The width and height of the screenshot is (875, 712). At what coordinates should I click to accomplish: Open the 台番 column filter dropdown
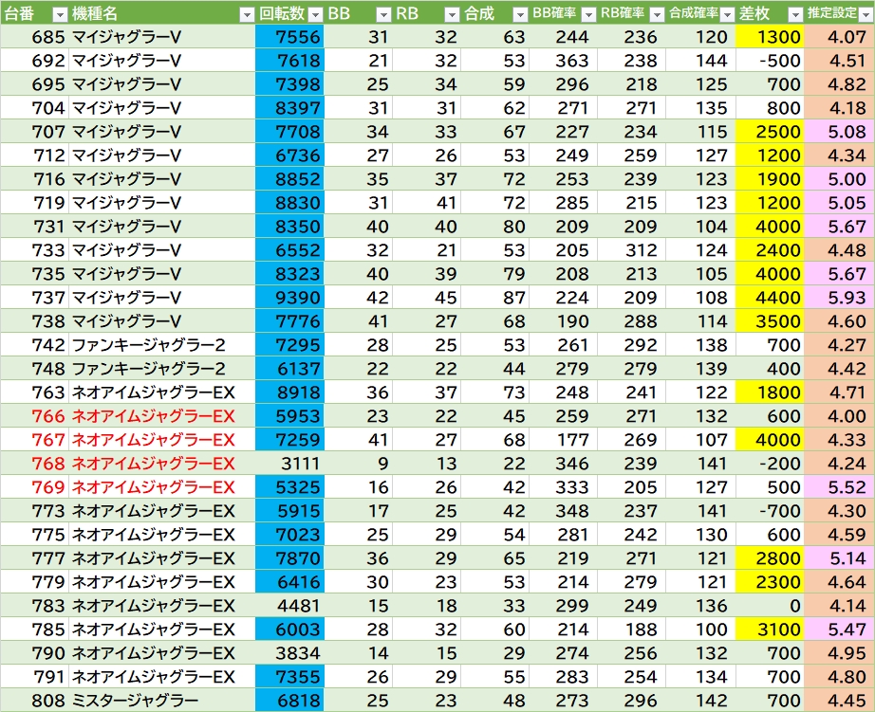tap(60, 15)
